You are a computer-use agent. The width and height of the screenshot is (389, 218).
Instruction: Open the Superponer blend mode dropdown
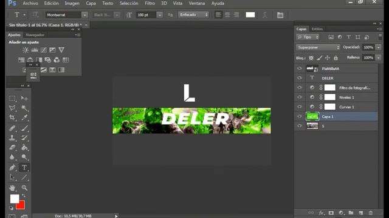tap(318, 47)
